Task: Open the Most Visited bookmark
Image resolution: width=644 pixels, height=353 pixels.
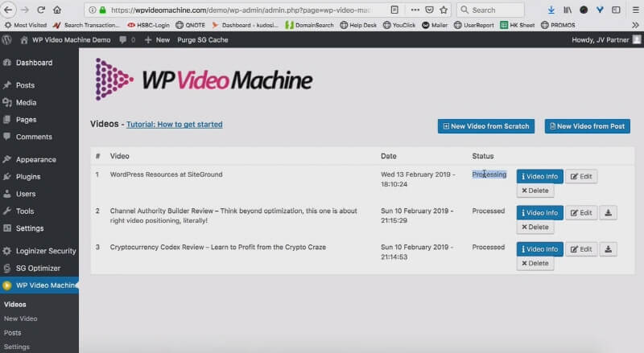Action: (x=26, y=25)
